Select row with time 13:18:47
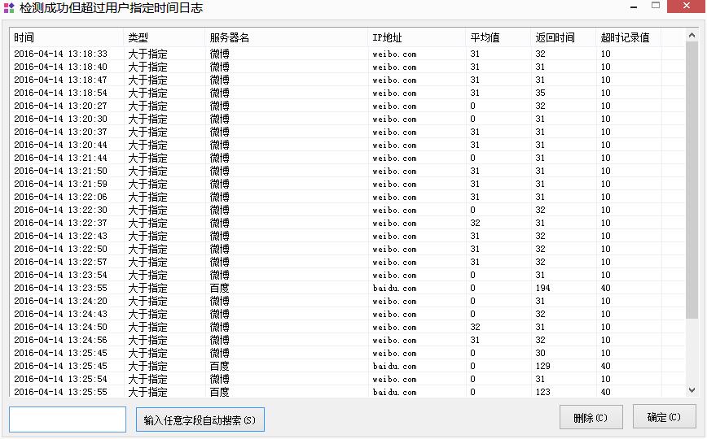The width and height of the screenshot is (707, 439). 347,80
